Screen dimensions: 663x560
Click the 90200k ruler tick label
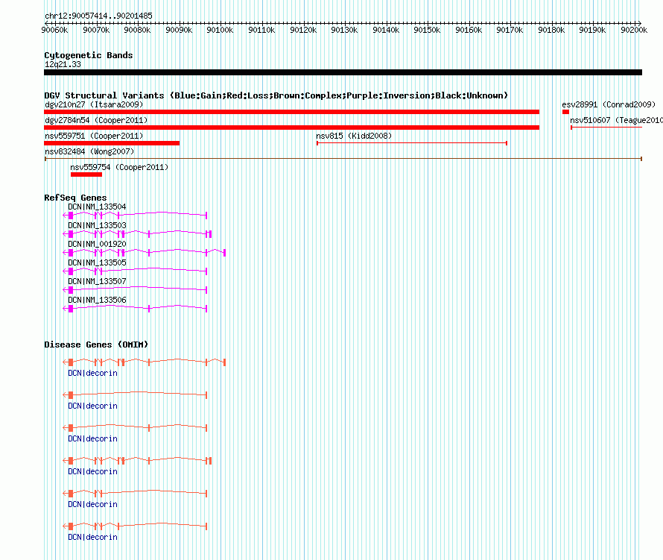point(634,30)
